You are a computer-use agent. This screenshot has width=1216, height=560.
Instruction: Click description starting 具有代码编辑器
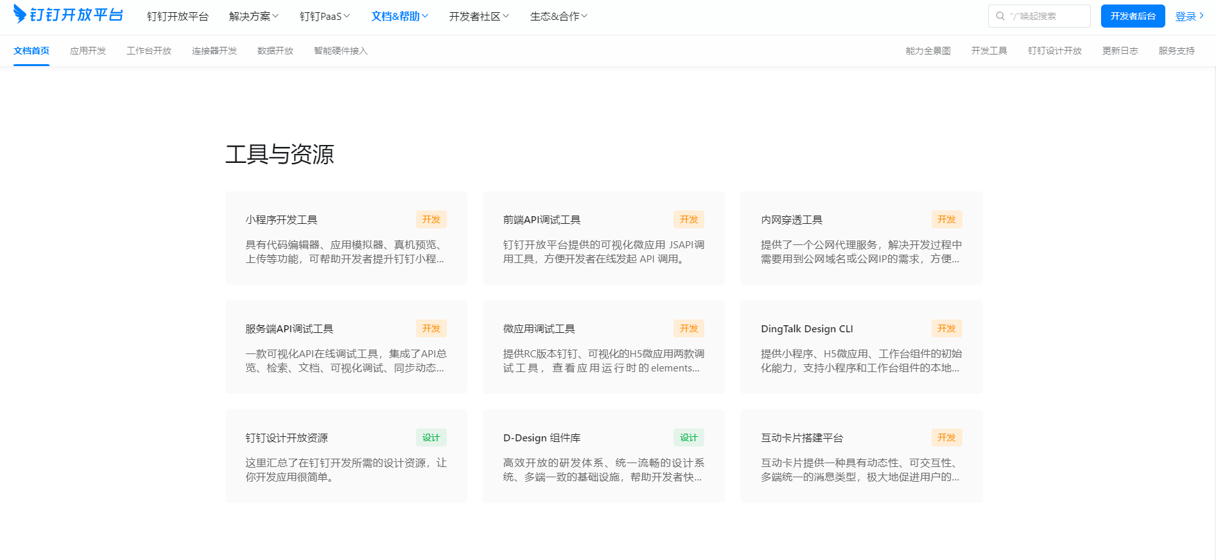pyautogui.click(x=346, y=252)
